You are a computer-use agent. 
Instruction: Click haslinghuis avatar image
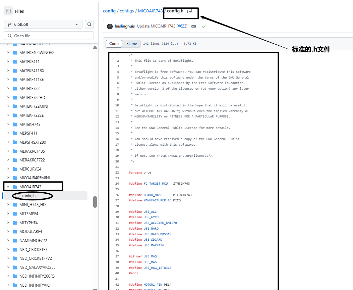(110, 26)
